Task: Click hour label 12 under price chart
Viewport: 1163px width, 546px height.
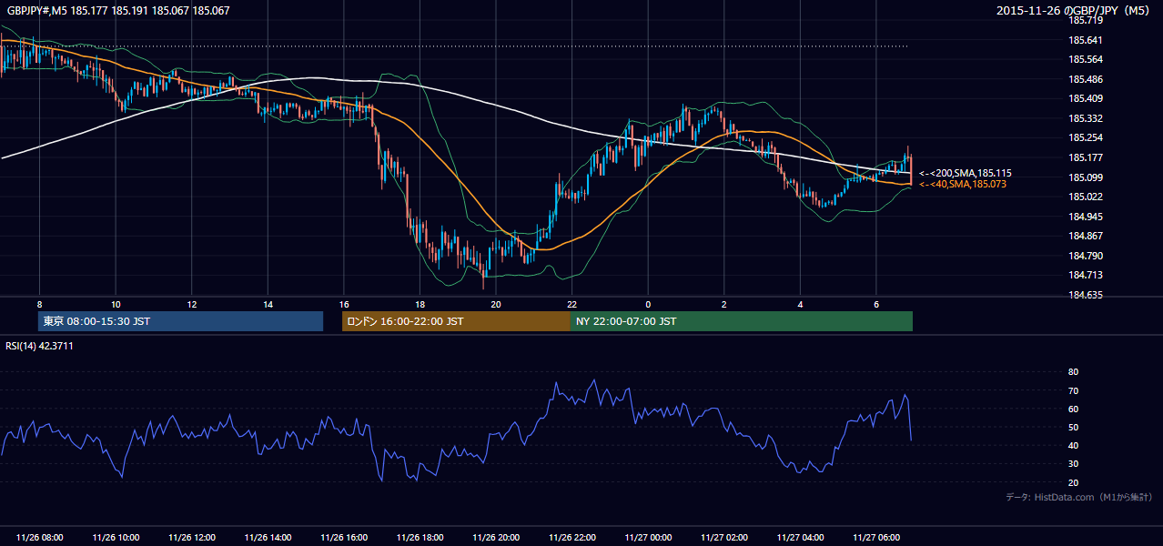Action: pyautogui.click(x=191, y=304)
